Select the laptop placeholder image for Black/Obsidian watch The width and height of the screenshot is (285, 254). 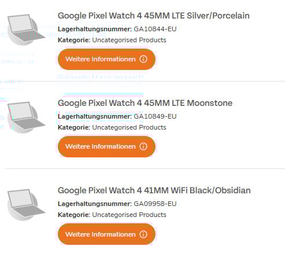pos(26,204)
